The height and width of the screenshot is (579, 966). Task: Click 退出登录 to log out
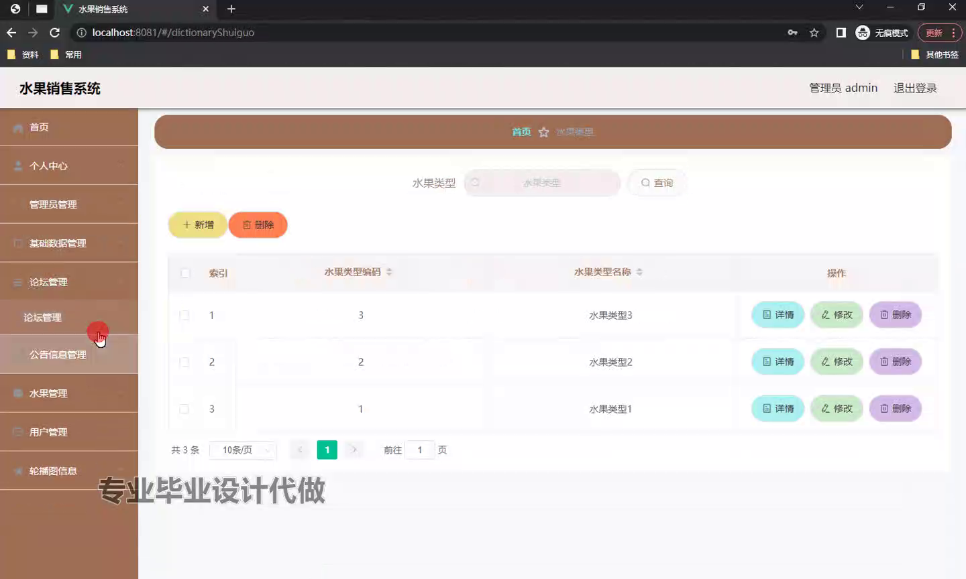point(915,88)
